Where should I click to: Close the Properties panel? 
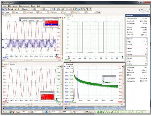(x=149, y=15)
